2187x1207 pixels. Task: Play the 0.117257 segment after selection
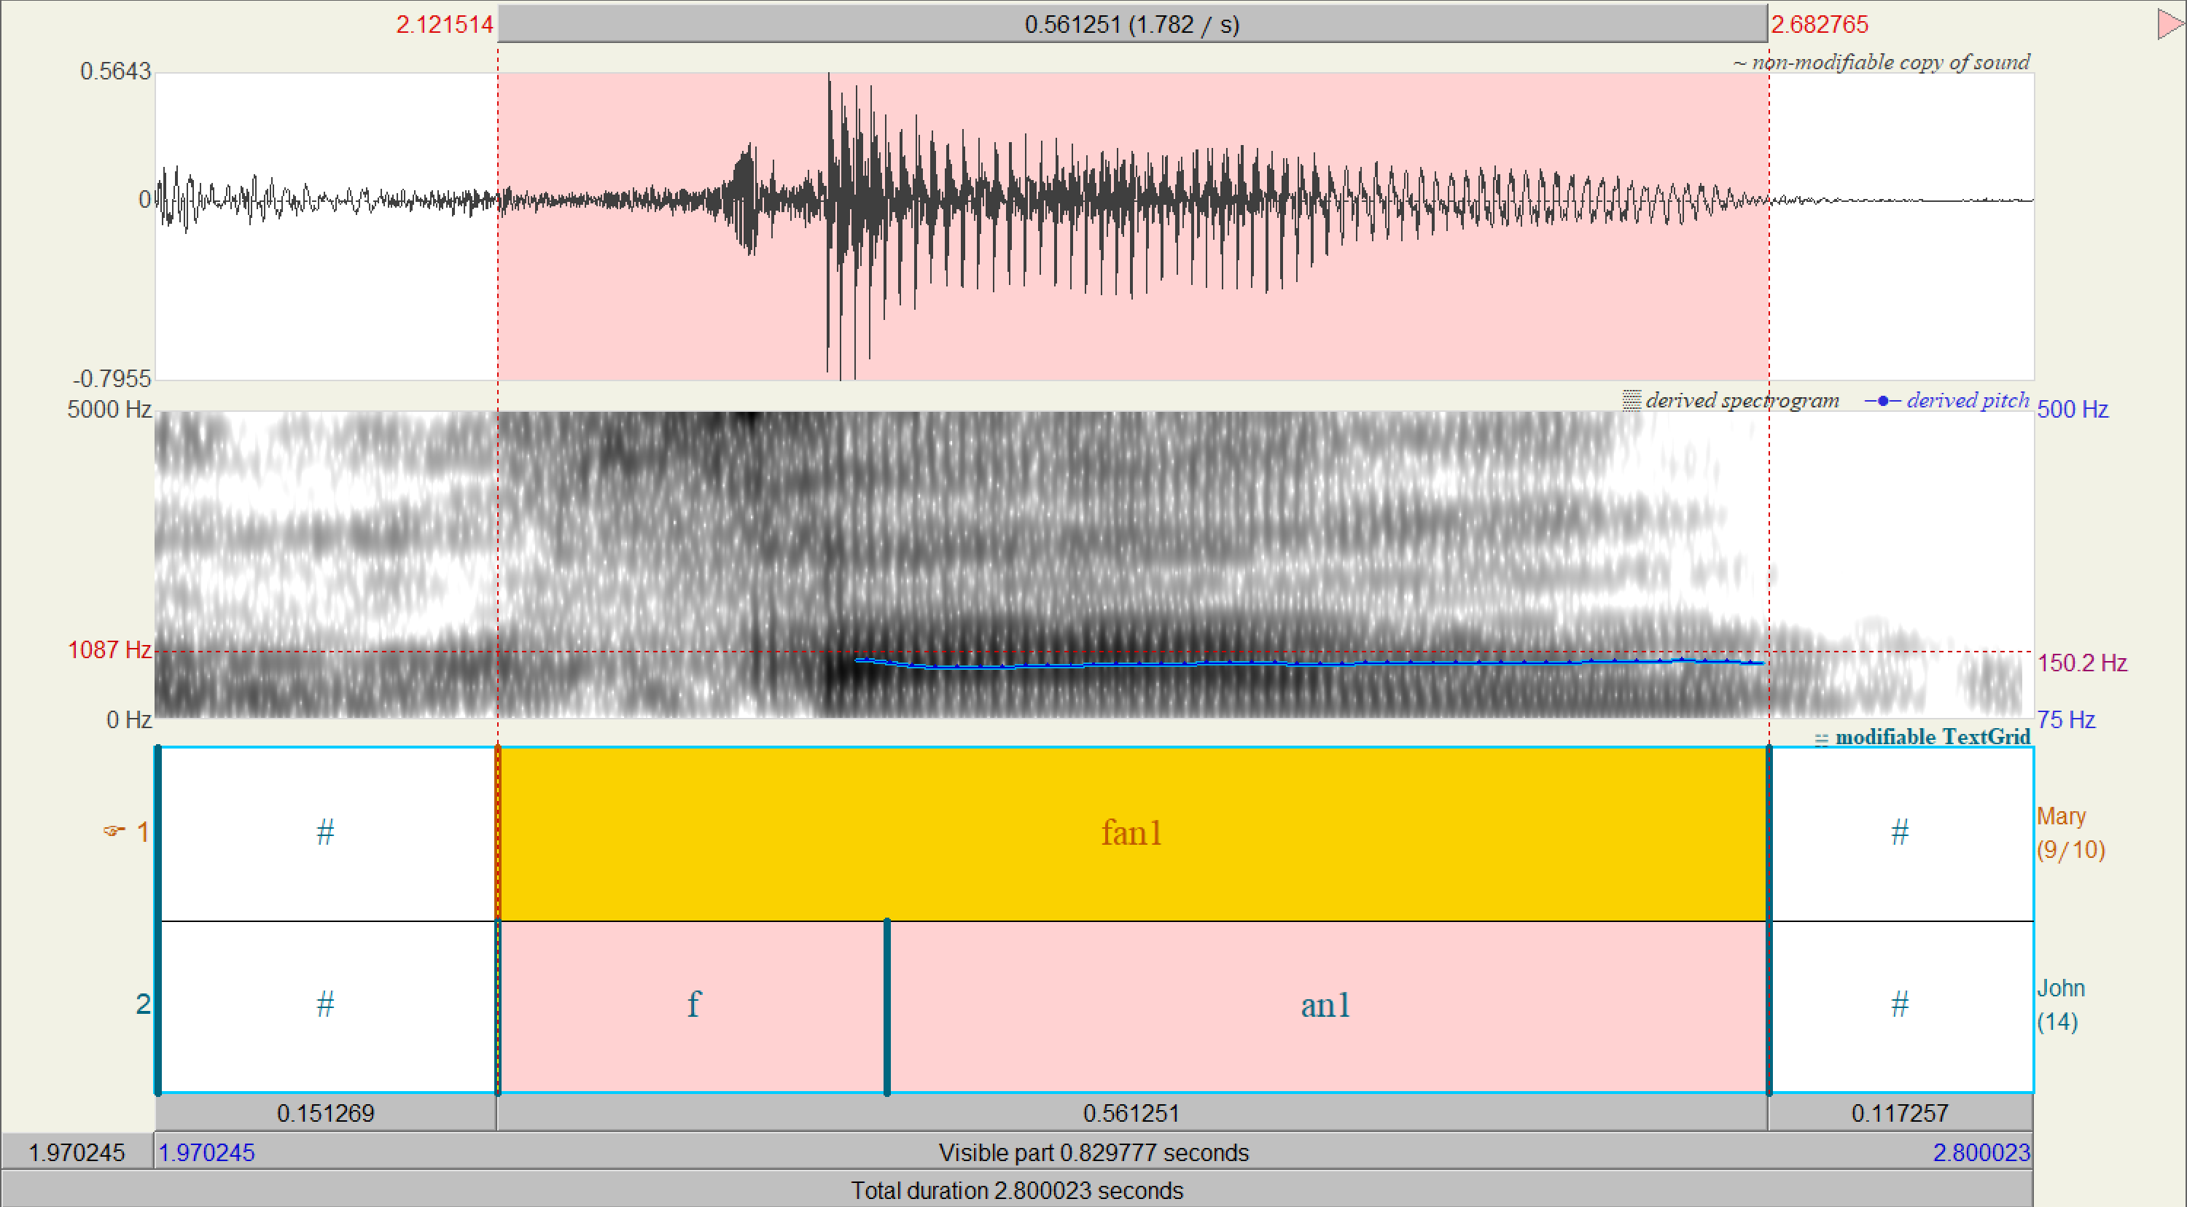pos(1899,1113)
